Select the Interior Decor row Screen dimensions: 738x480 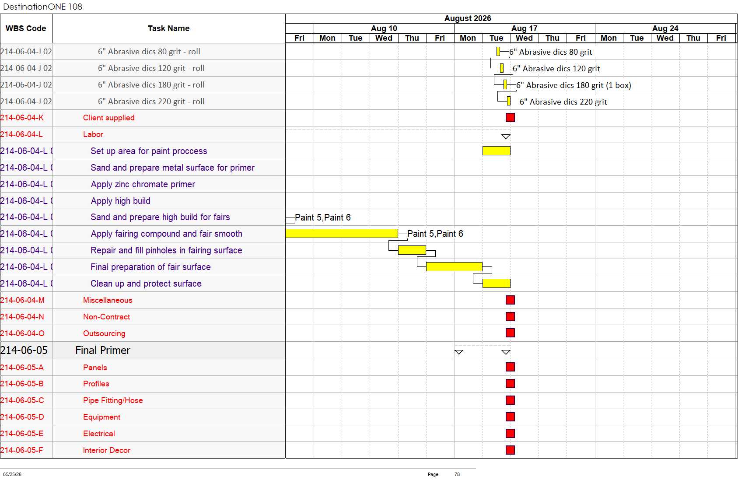tap(143, 450)
